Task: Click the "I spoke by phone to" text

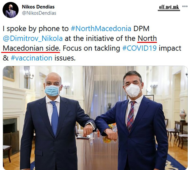Action: tap(36, 29)
